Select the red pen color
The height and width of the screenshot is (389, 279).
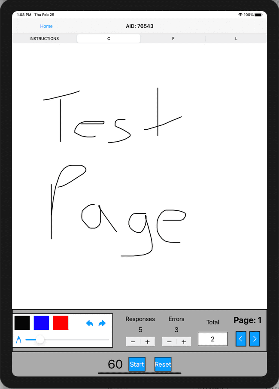pyautogui.click(x=61, y=323)
